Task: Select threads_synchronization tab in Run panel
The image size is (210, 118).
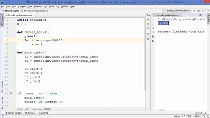Action: 167,15
